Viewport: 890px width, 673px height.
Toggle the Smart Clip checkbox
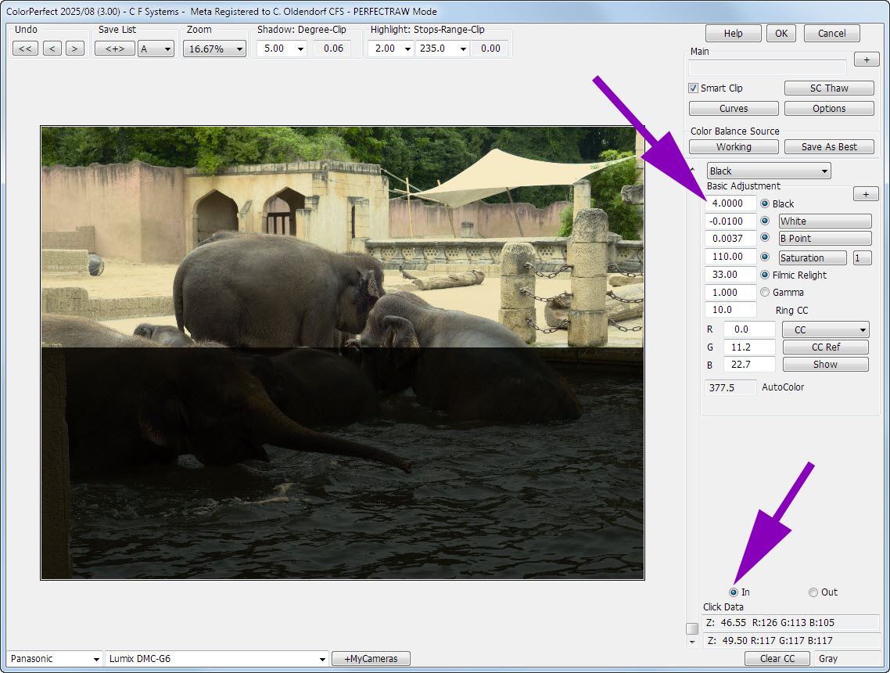coord(694,88)
